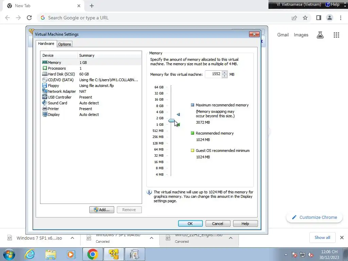The width and height of the screenshot is (348, 261).
Task: Click the information icon beside graphics memory note
Action: [149, 192]
